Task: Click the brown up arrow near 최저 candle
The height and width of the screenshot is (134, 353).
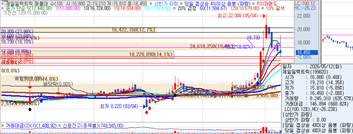Action: coord(150,108)
